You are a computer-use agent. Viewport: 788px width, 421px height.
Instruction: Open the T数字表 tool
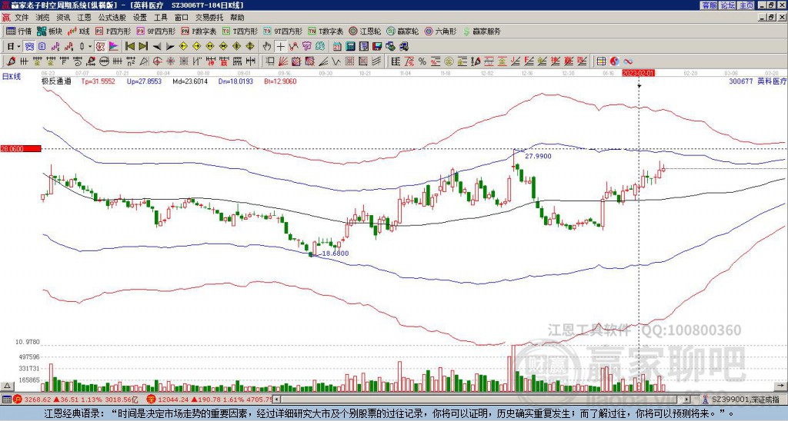coord(326,31)
